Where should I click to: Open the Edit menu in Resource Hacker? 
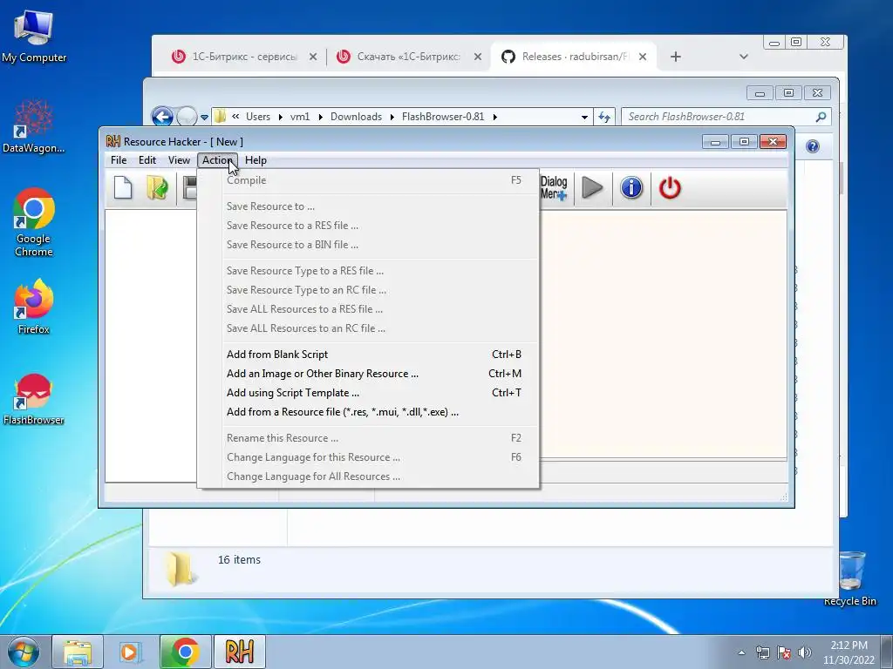coord(147,160)
